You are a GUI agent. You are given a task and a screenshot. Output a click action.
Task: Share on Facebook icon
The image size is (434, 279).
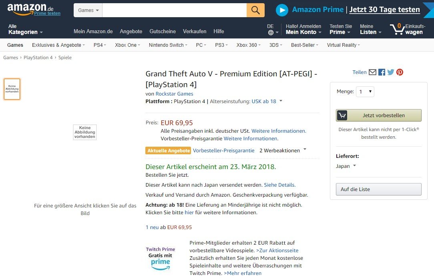(382, 72)
